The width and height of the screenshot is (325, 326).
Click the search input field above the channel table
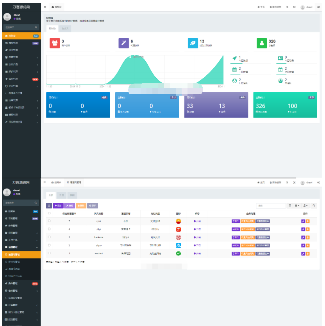pos(271,205)
